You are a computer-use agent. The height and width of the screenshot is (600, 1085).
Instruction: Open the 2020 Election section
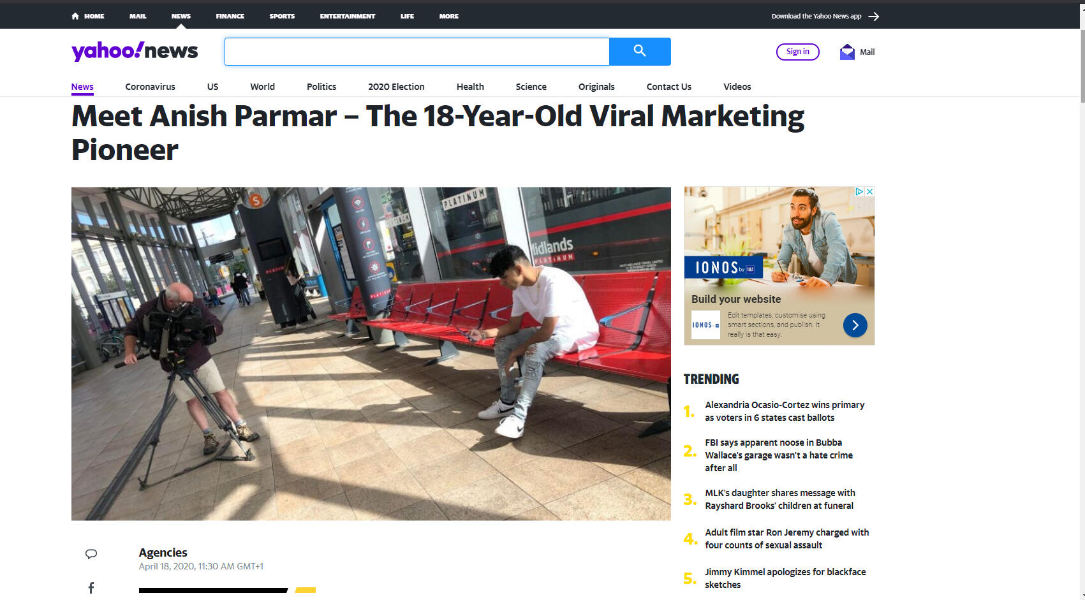(x=396, y=87)
